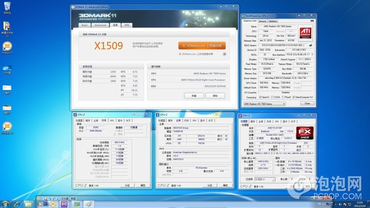Click the purple CPU-Z taskbar button
The height and width of the screenshot is (208, 370).
click(x=64, y=204)
